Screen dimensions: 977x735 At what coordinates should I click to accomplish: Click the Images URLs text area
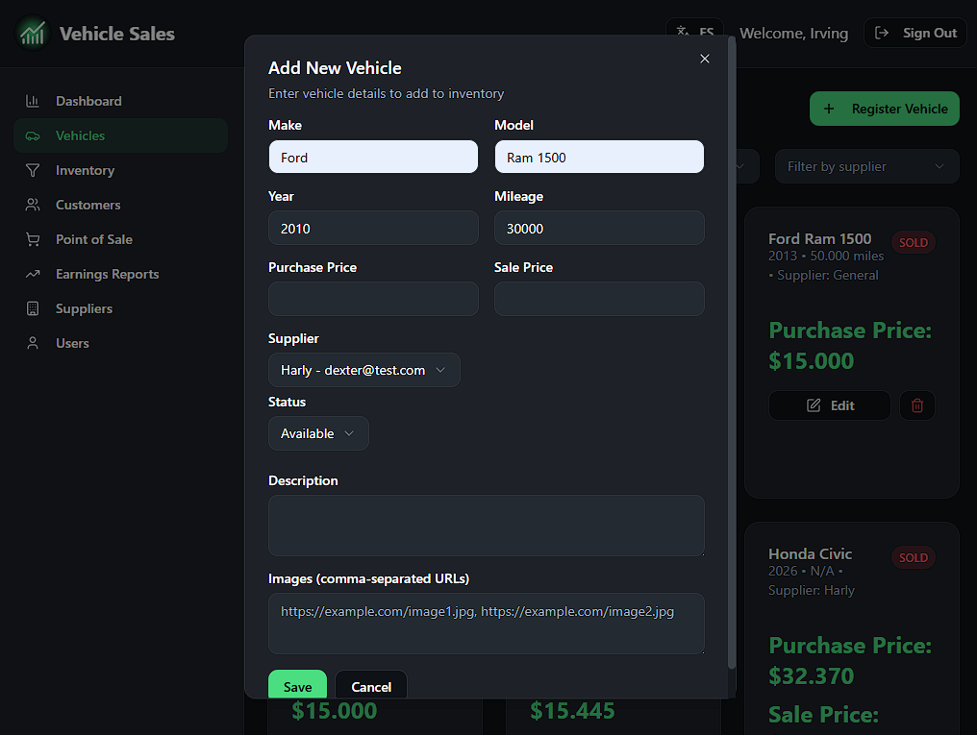tap(487, 623)
